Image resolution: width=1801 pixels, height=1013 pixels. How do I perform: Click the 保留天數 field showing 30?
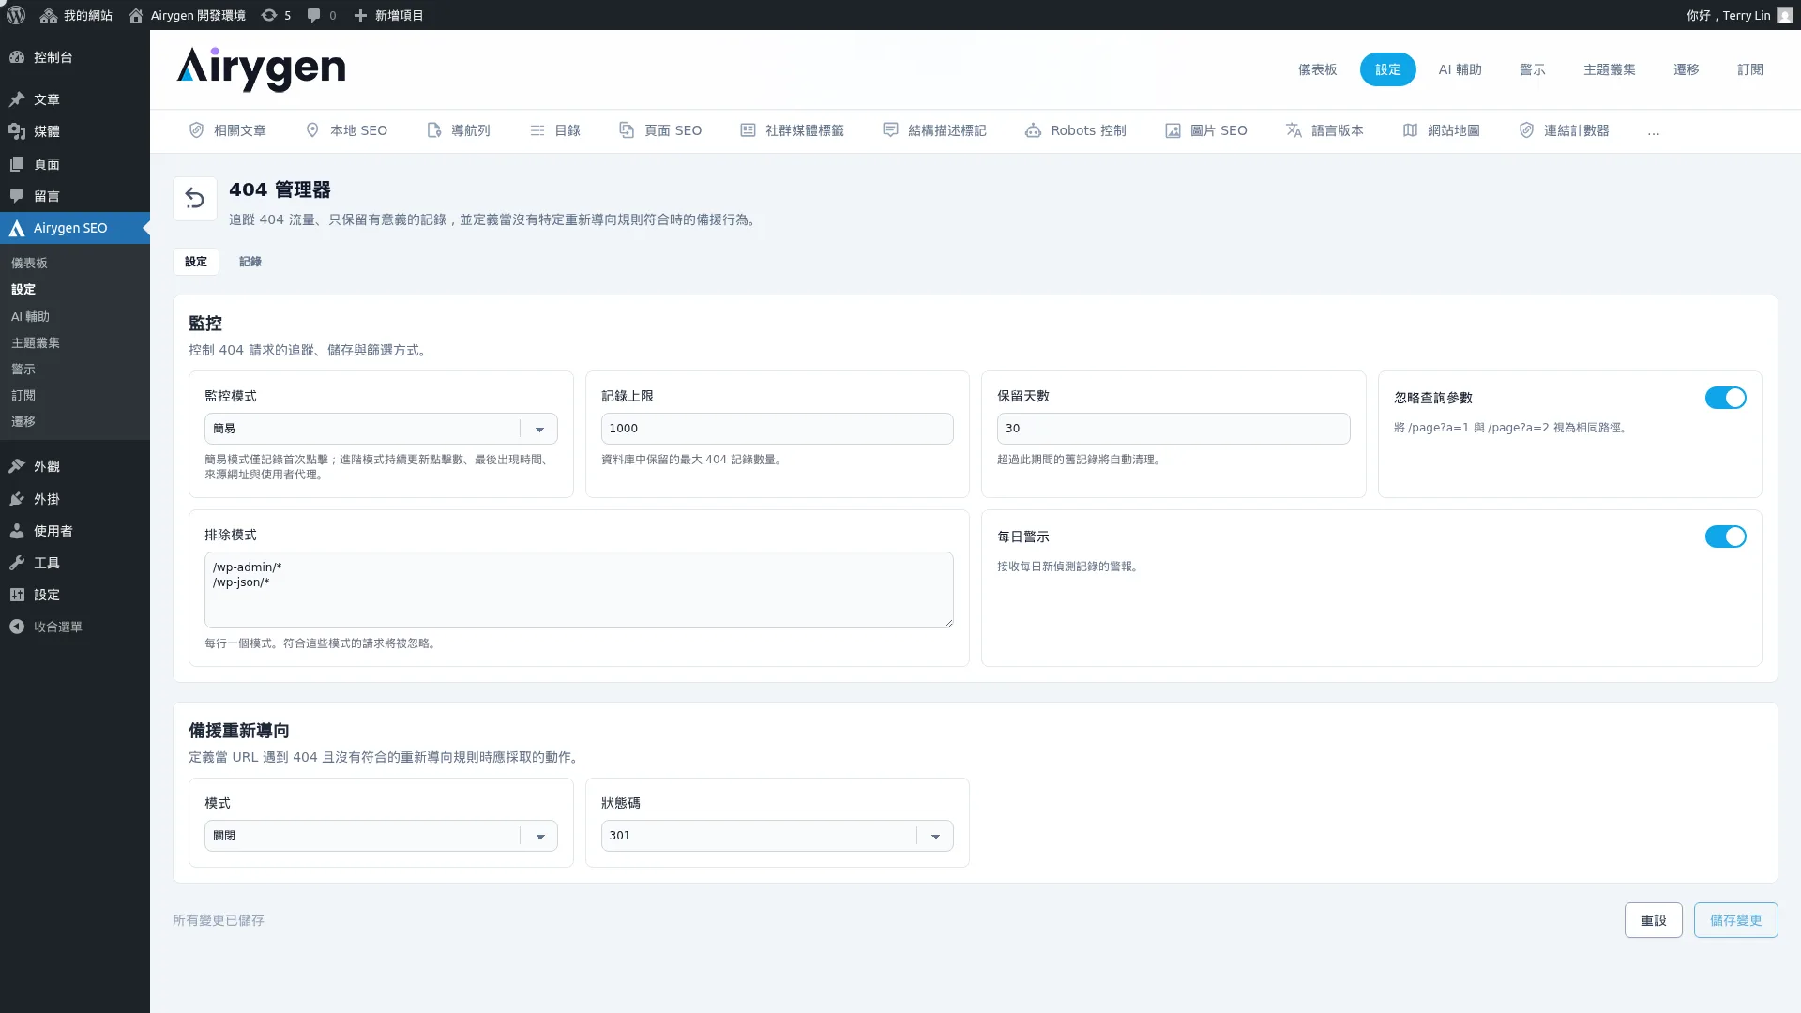point(1173,429)
